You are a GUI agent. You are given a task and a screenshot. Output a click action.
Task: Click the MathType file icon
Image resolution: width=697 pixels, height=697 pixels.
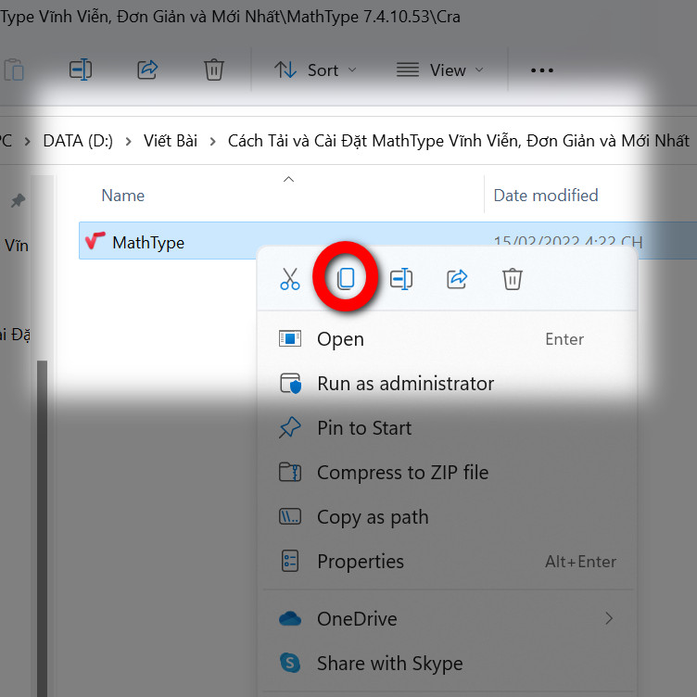click(95, 241)
